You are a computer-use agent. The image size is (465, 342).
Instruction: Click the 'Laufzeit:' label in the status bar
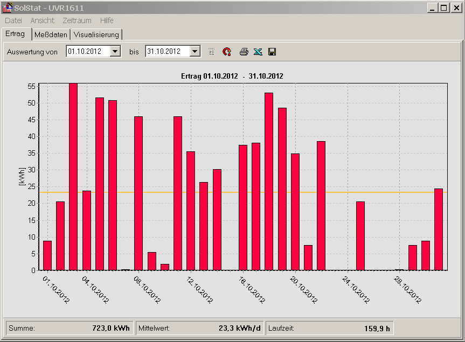click(281, 329)
